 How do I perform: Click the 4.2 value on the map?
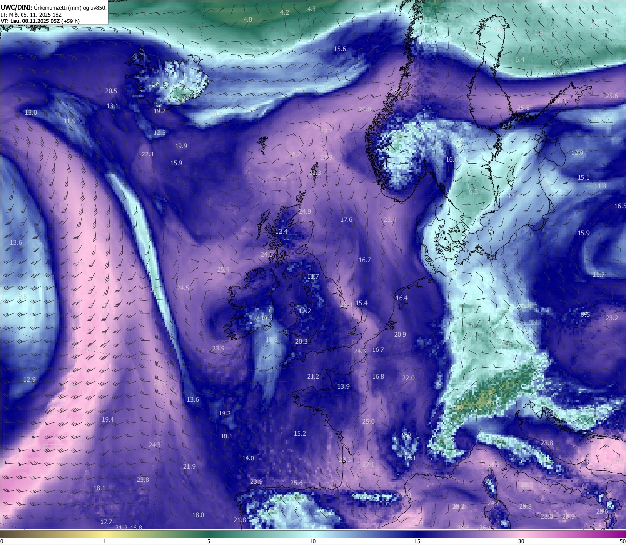point(284,13)
